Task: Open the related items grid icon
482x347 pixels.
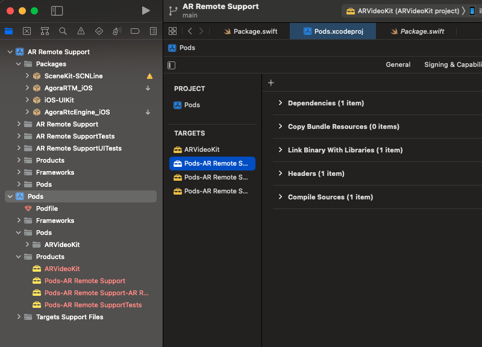Action: (173, 31)
